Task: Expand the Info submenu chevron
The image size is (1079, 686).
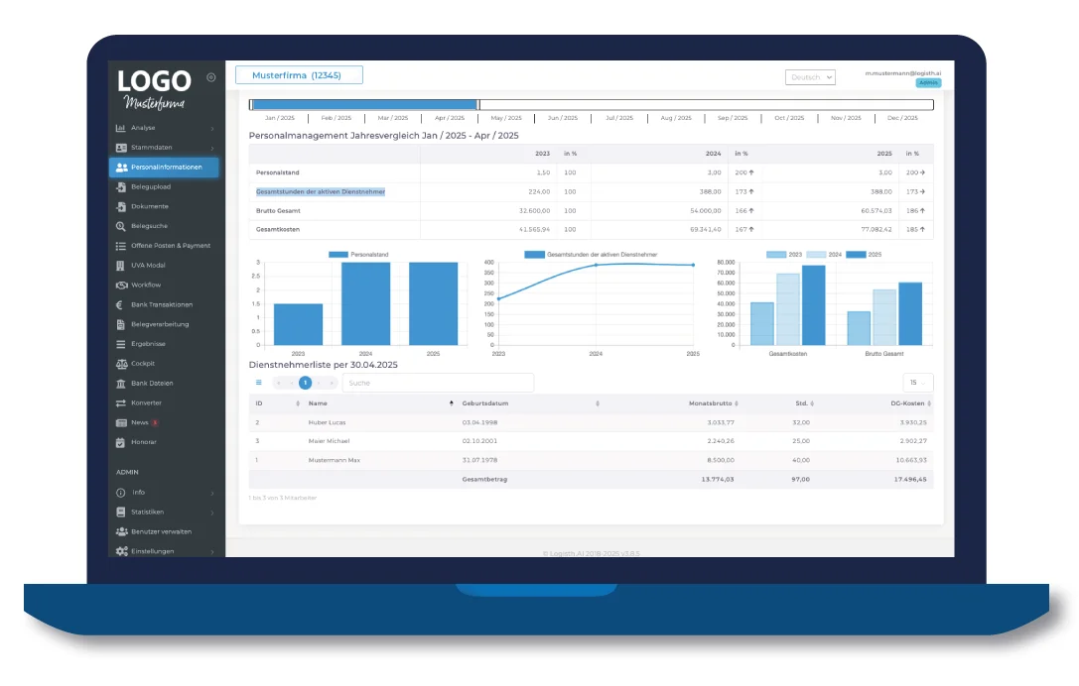Action: [x=212, y=493]
